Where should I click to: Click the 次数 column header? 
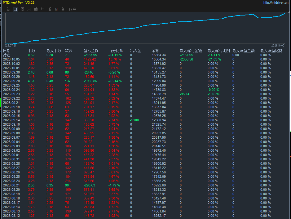(x=69, y=51)
